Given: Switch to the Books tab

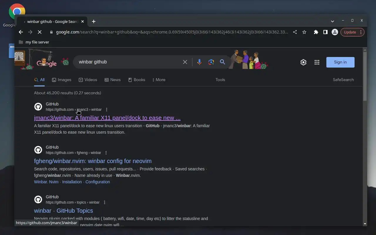Looking at the screenshot, I should [x=137, y=80].
